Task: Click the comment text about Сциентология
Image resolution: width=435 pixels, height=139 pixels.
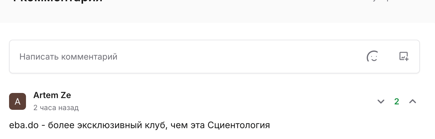Action: click(x=139, y=125)
